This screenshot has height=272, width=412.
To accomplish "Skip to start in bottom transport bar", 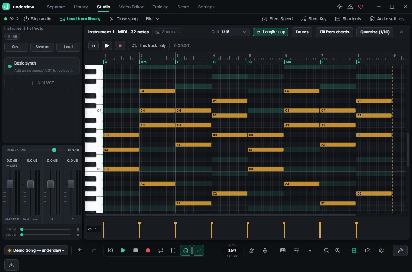I will (110, 250).
